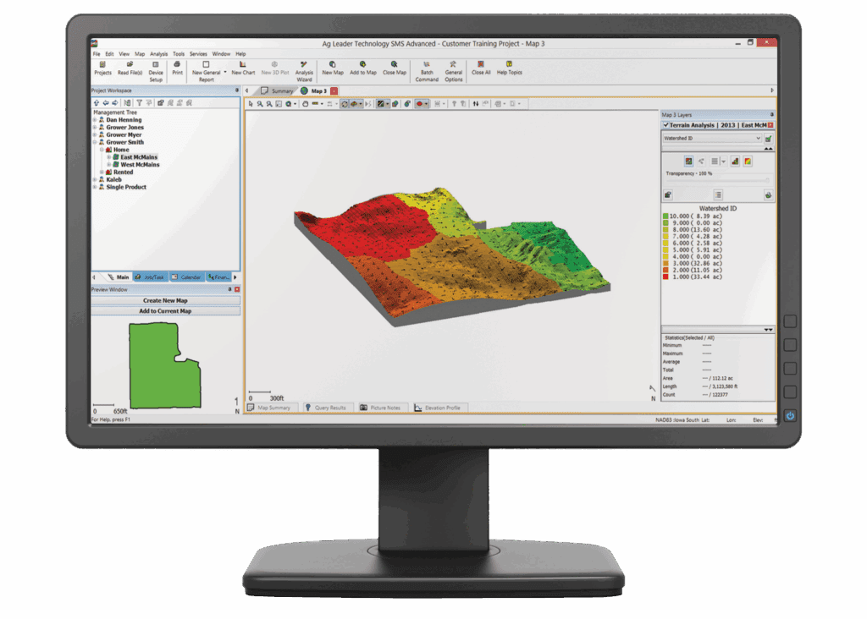Expand the Dan Henning tree node
The width and height of the screenshot is (867, 619).
point(95,120)
